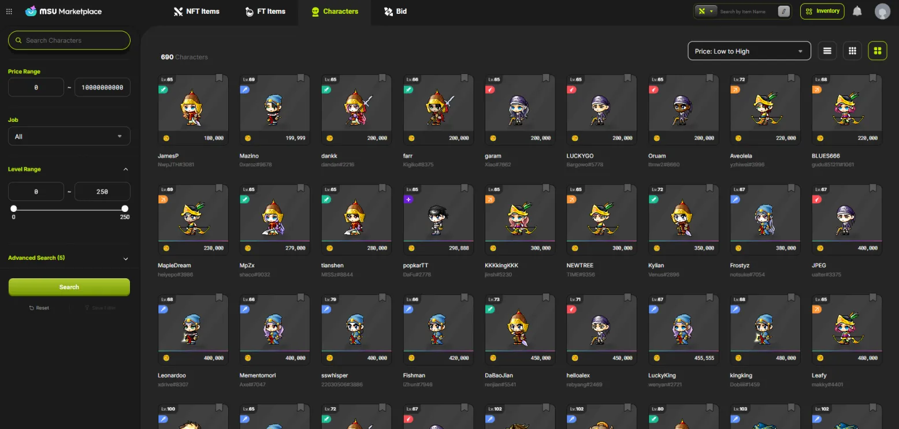
Task: Click the character name MpZx
Action: (x=248, y=266)
